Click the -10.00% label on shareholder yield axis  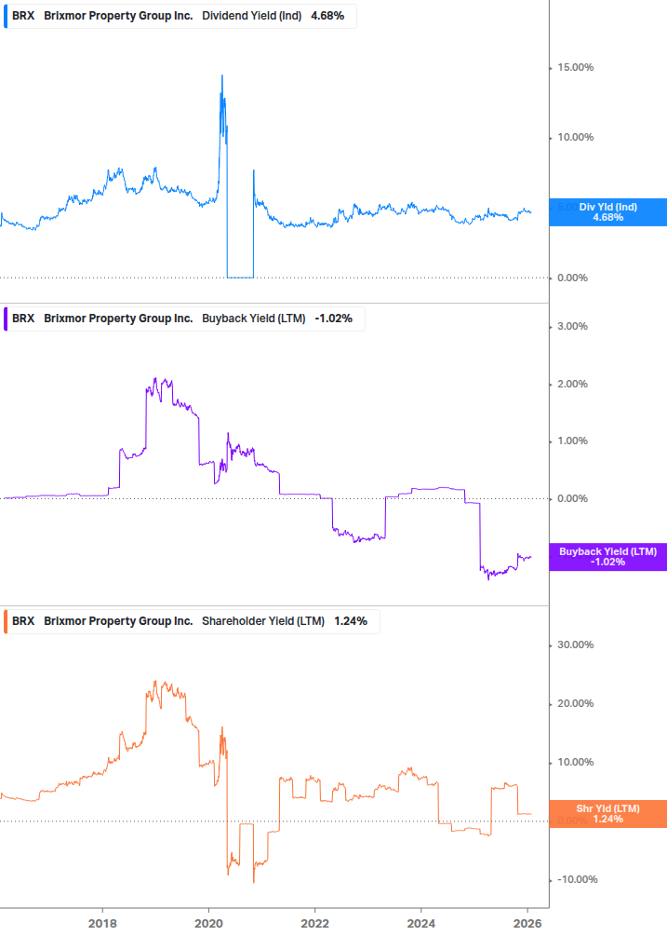575,879
